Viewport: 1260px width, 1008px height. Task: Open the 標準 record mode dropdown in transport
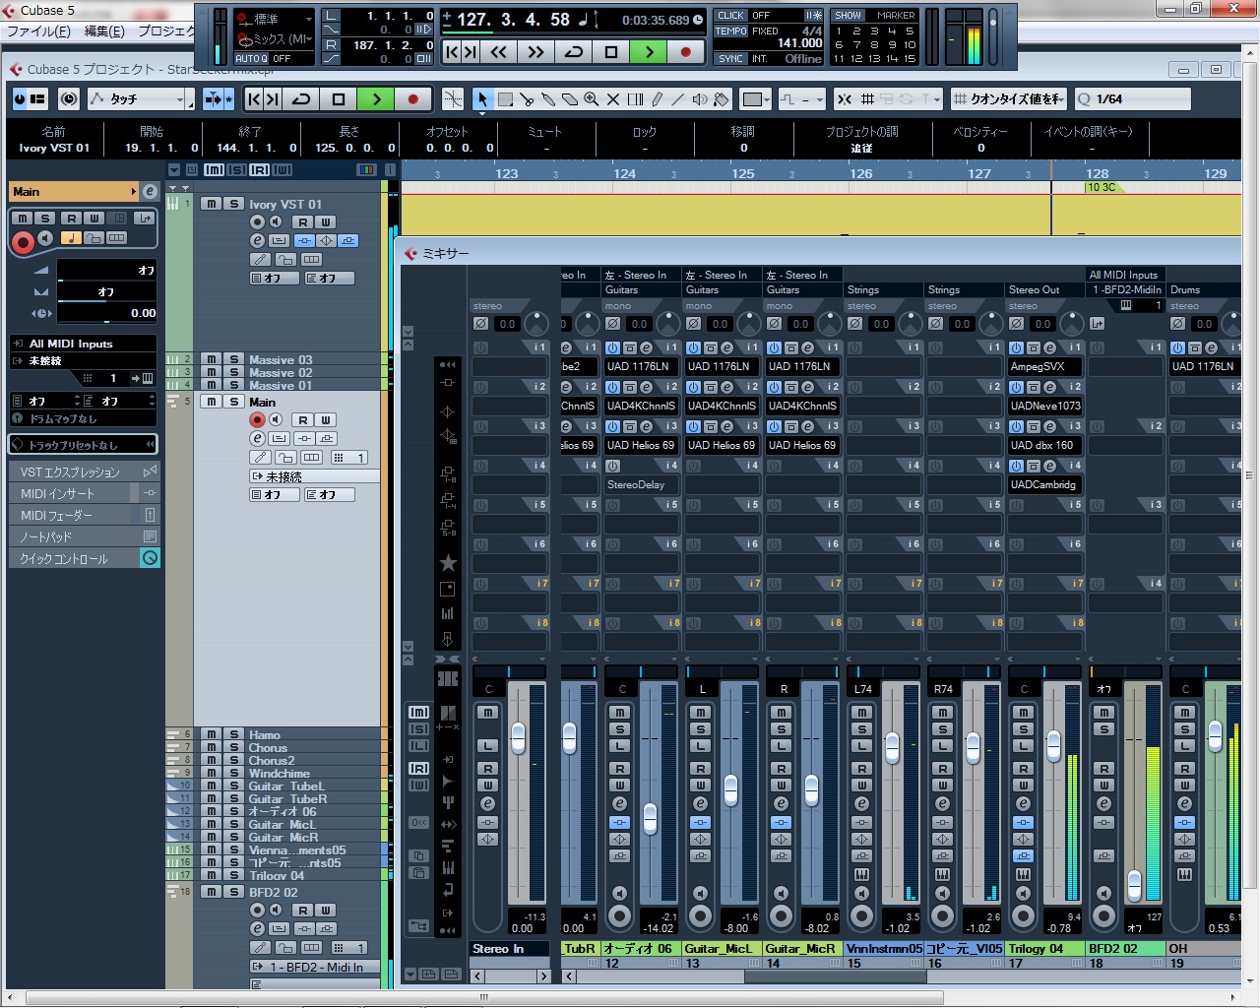click(x=275, y=19)
